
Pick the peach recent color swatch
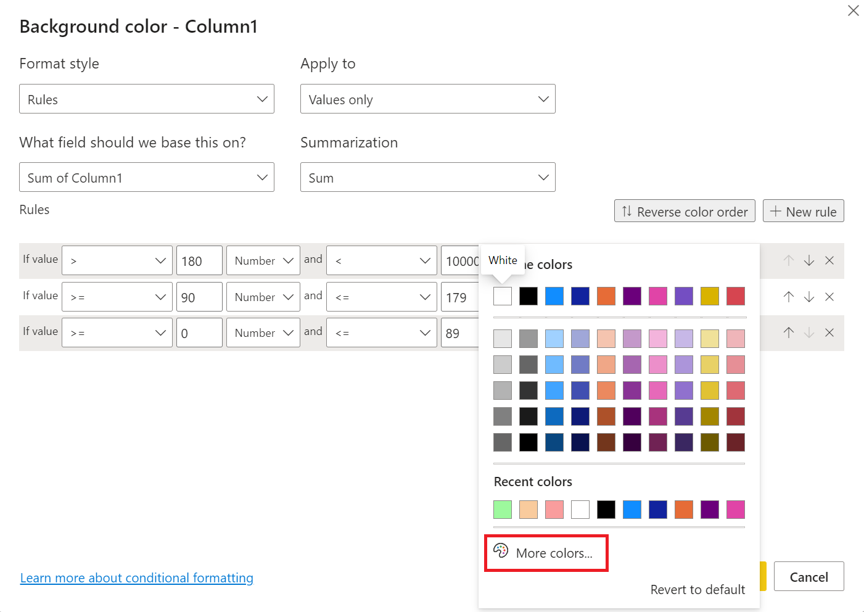(529, 510)
